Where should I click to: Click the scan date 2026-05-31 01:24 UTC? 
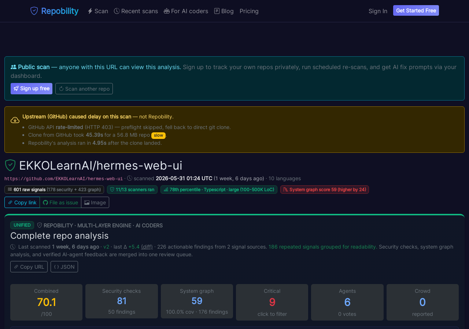184,178
